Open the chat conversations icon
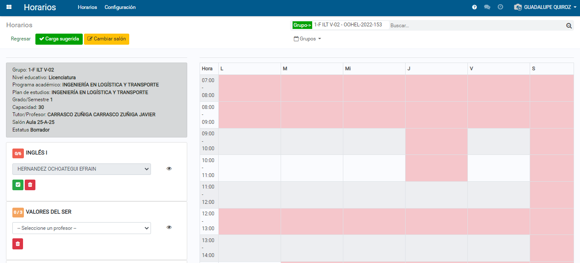 pos(487,7)
